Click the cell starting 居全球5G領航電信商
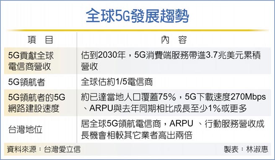Image resolution: width=275 pixels, height=160 pixels. 172,129
